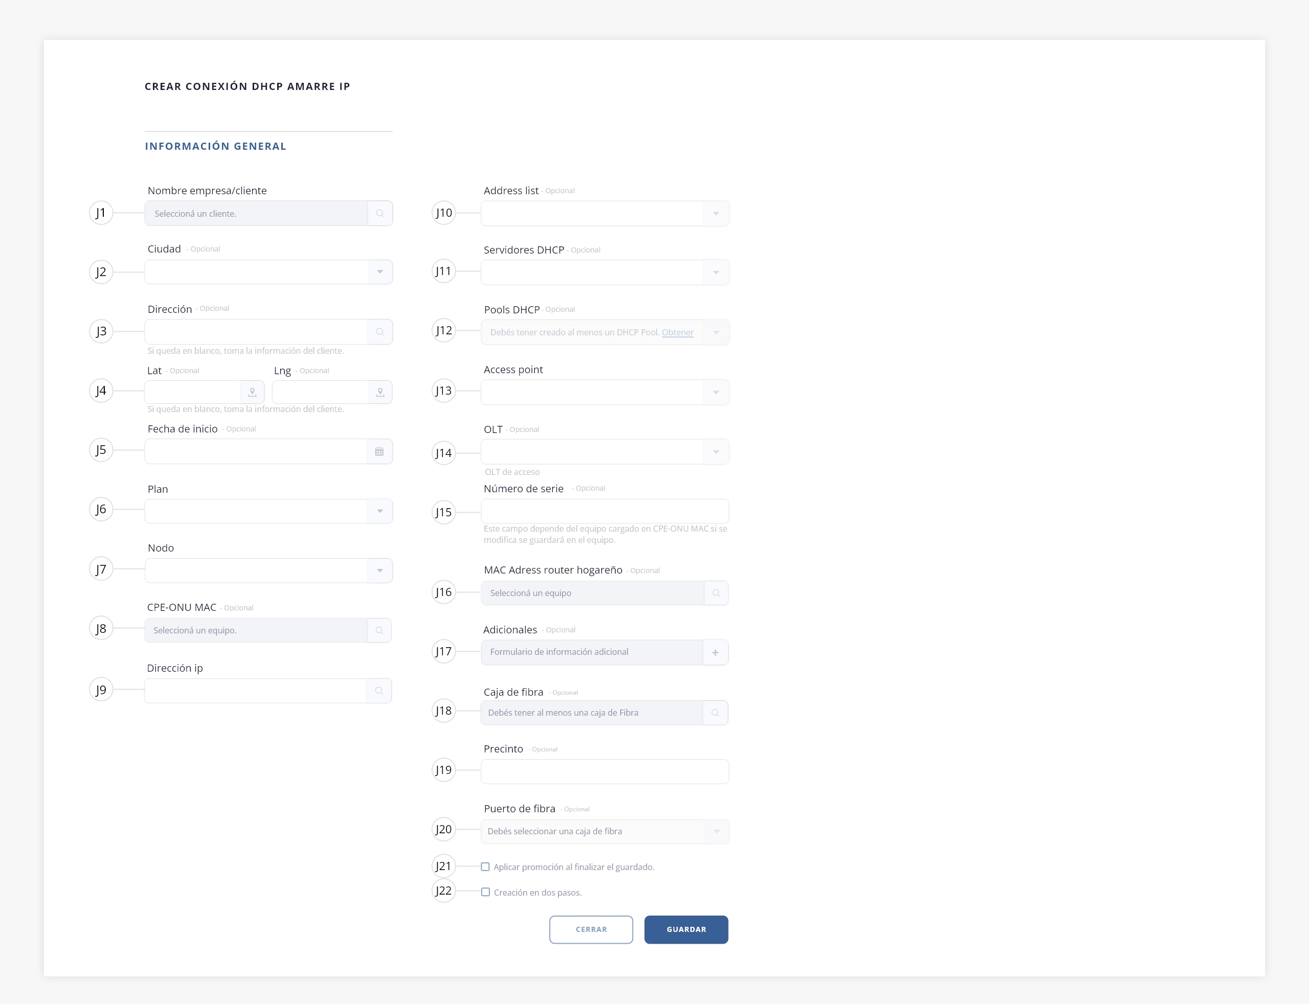Click search icon in Dirección ip field
Image resolution: width=1309 pixels, height=1004 pixels.
pos(379,690)
